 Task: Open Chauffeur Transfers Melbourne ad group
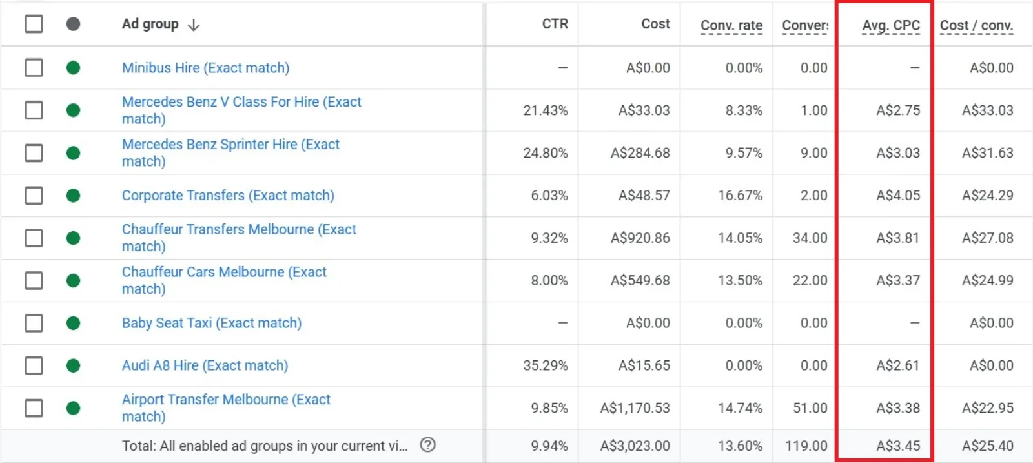[x=239, y=238]
